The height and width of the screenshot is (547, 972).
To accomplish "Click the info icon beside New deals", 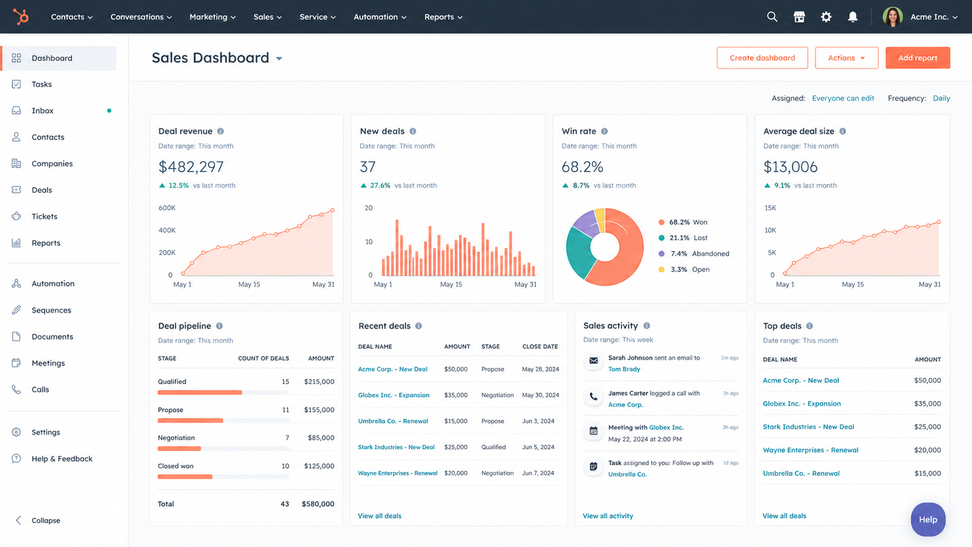I will pyautogui.click(x=413, y=131).
